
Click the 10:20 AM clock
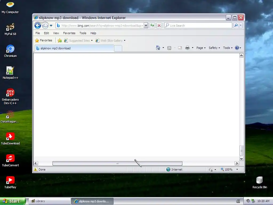[263, 201]
